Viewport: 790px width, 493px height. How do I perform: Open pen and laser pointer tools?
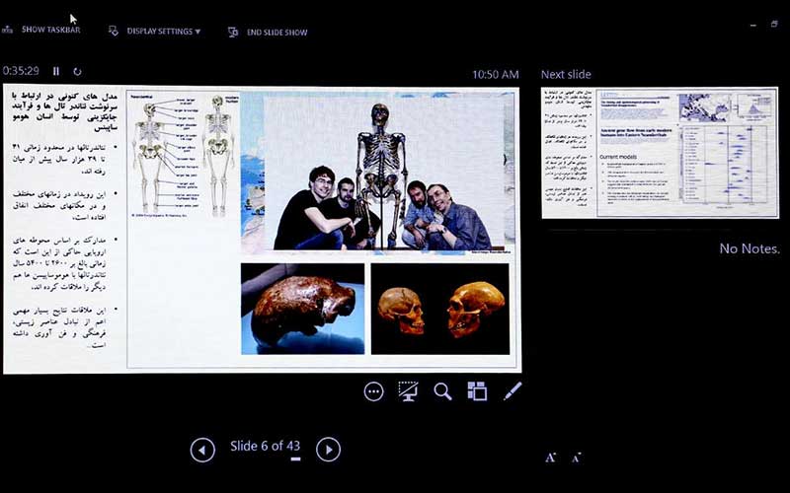(513, 390)
